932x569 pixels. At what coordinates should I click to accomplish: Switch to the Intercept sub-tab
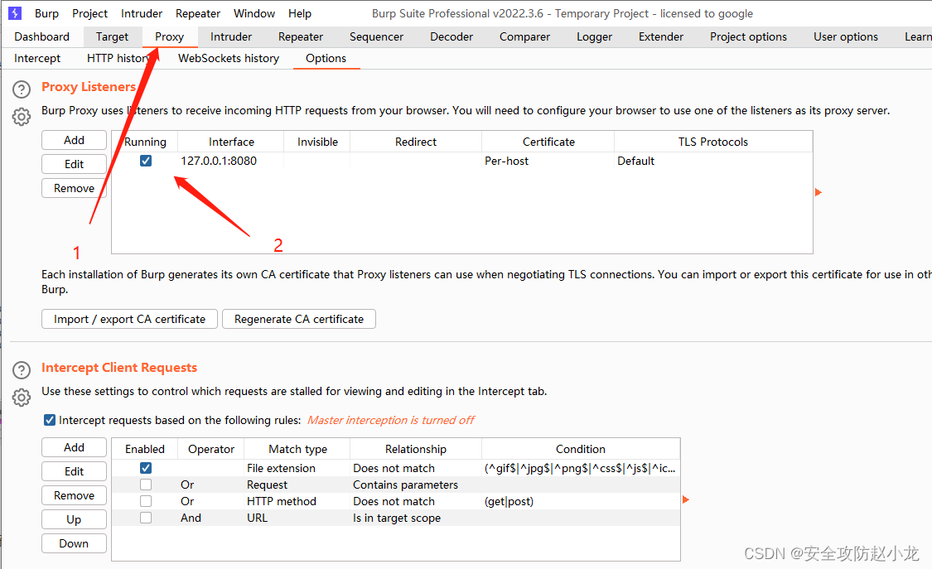click(x=36, y=58)
